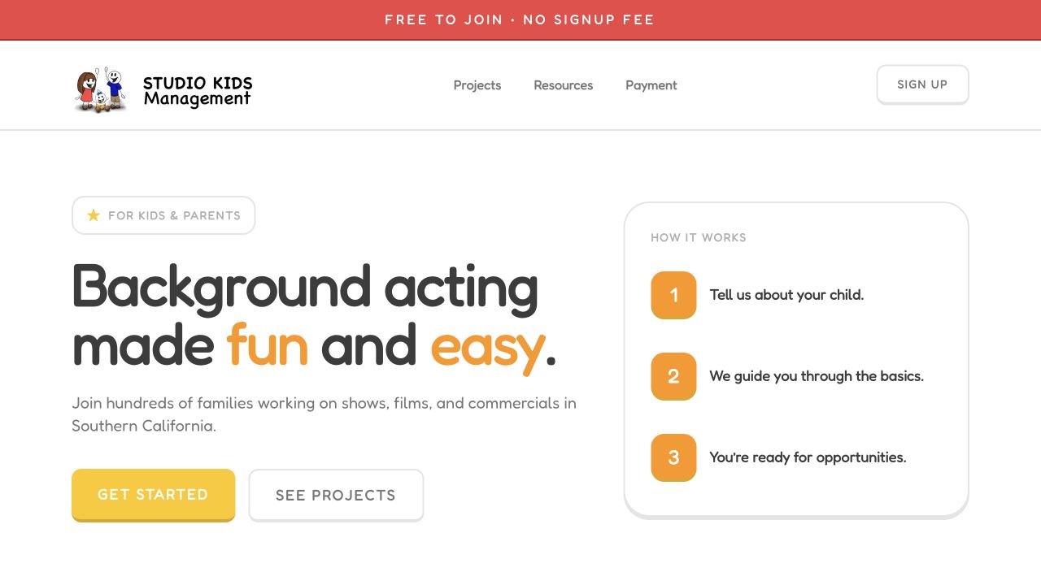Click the See Projects button
This screenshot has height=585, width=1041.
point(336,496)
